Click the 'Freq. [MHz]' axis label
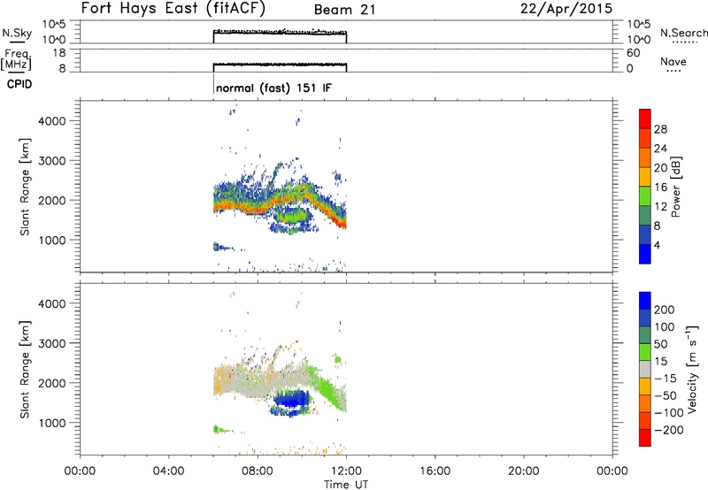The height and width of the screenshot is (490, 708). click(x=16, y=59)
